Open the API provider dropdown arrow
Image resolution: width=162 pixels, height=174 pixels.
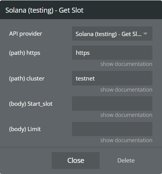point(145,34)
